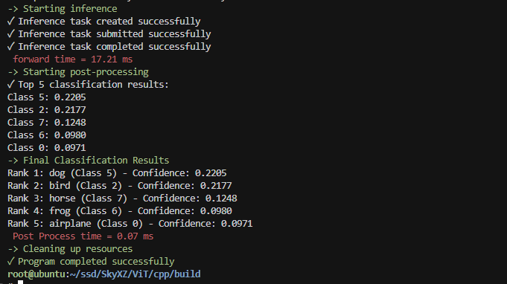Click the 'Class 7: 0.1248' output line
507x284 pixels.
point(47,123)
